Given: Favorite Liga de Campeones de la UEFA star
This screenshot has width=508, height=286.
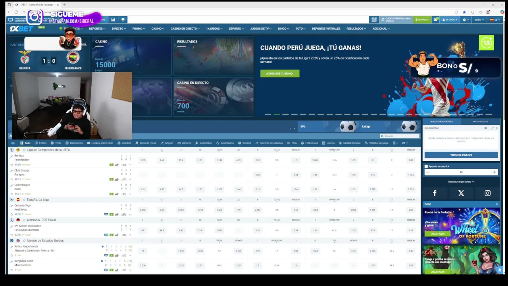Looking at the screenshot, I should click(x=24, y=150).
